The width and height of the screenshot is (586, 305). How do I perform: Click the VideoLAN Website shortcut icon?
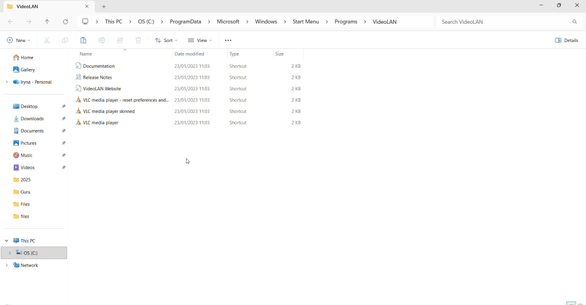78,88
